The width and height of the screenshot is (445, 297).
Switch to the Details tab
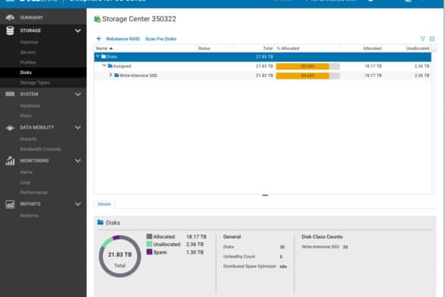(x=104, y=204)
